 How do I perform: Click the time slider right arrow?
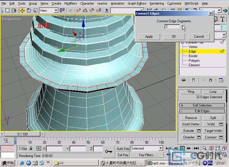coord(42,134)
